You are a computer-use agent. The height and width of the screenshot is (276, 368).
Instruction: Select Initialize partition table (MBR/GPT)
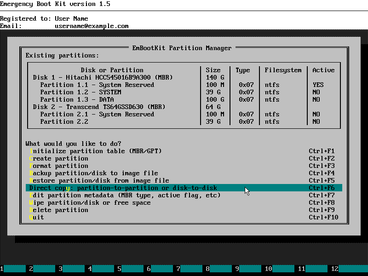click(x=184, y=151)
